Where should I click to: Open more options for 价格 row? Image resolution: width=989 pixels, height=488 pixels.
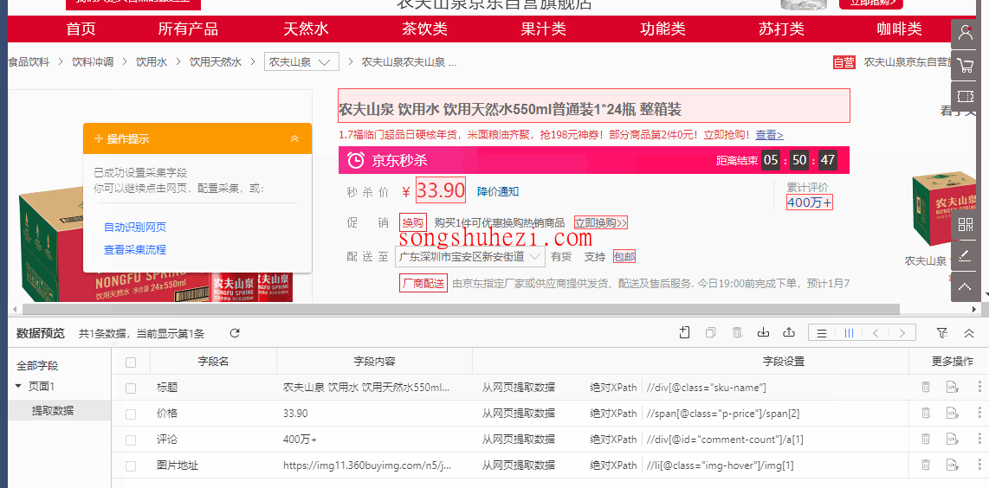pos(979,413)
